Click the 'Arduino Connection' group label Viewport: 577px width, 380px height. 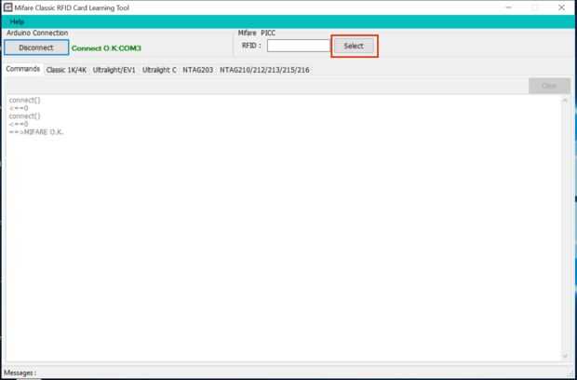[37, 33]
